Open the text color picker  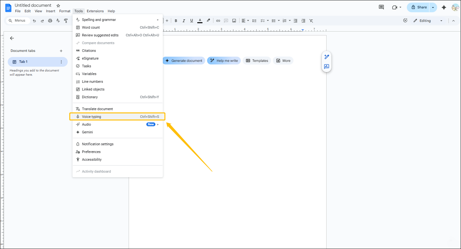(200, 21)
